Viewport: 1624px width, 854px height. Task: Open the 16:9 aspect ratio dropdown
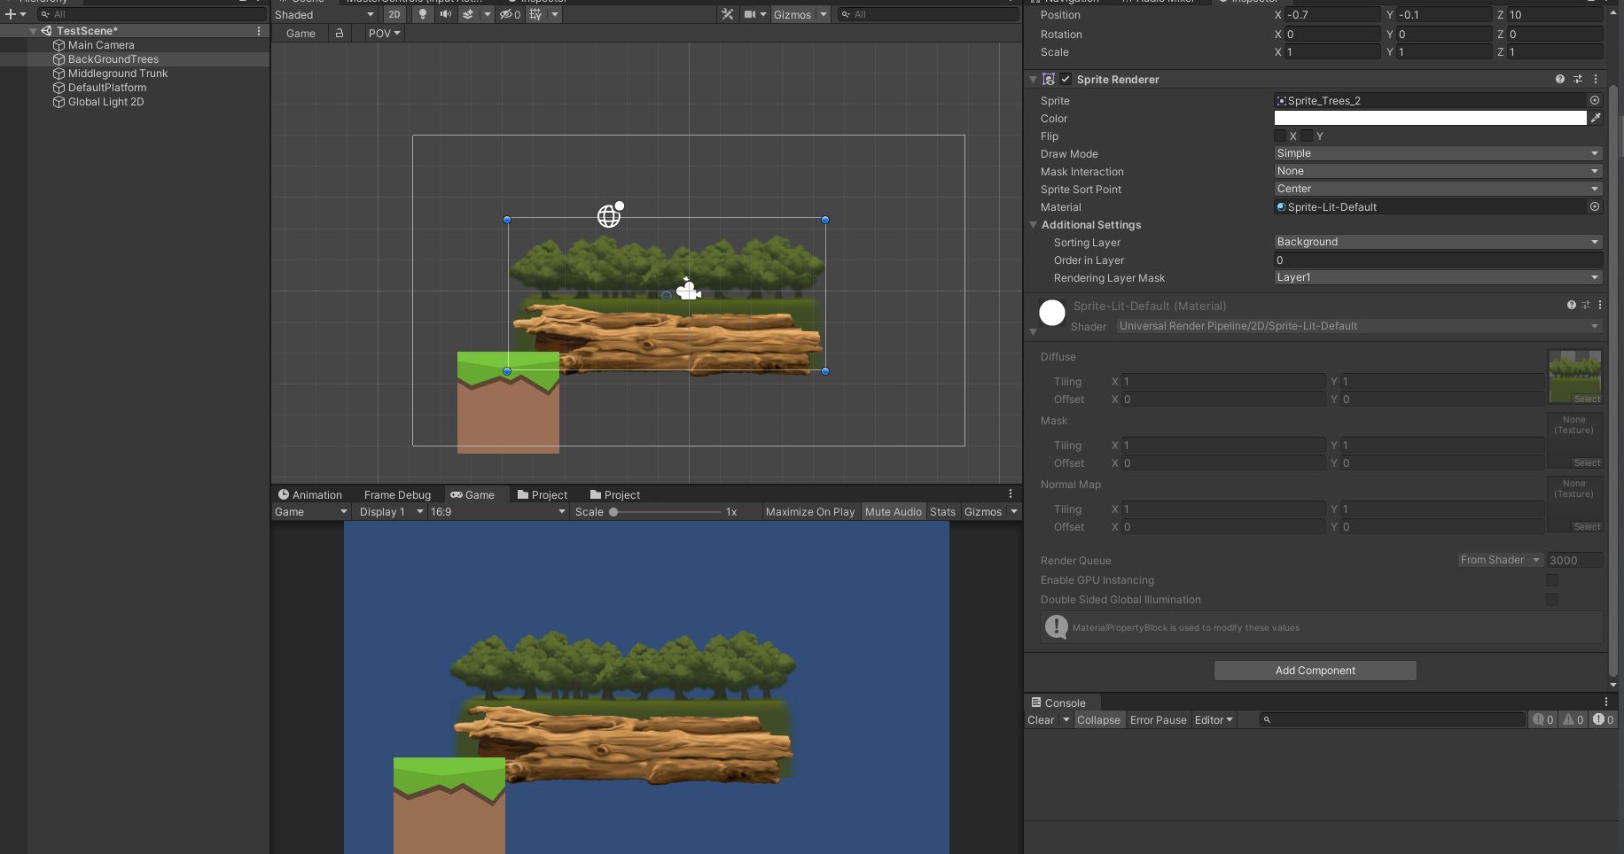click(497, 511)
